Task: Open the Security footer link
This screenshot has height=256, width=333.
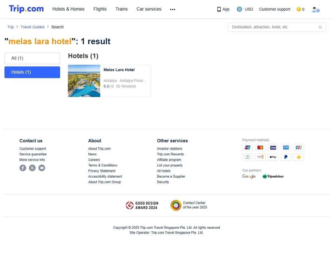Action: (x=163, y=182)
